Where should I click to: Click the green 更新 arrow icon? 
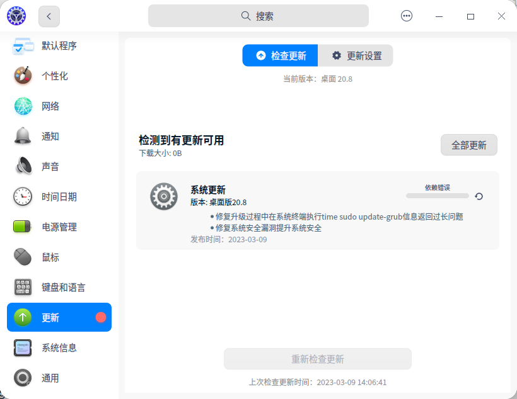(x=23, y=317)
